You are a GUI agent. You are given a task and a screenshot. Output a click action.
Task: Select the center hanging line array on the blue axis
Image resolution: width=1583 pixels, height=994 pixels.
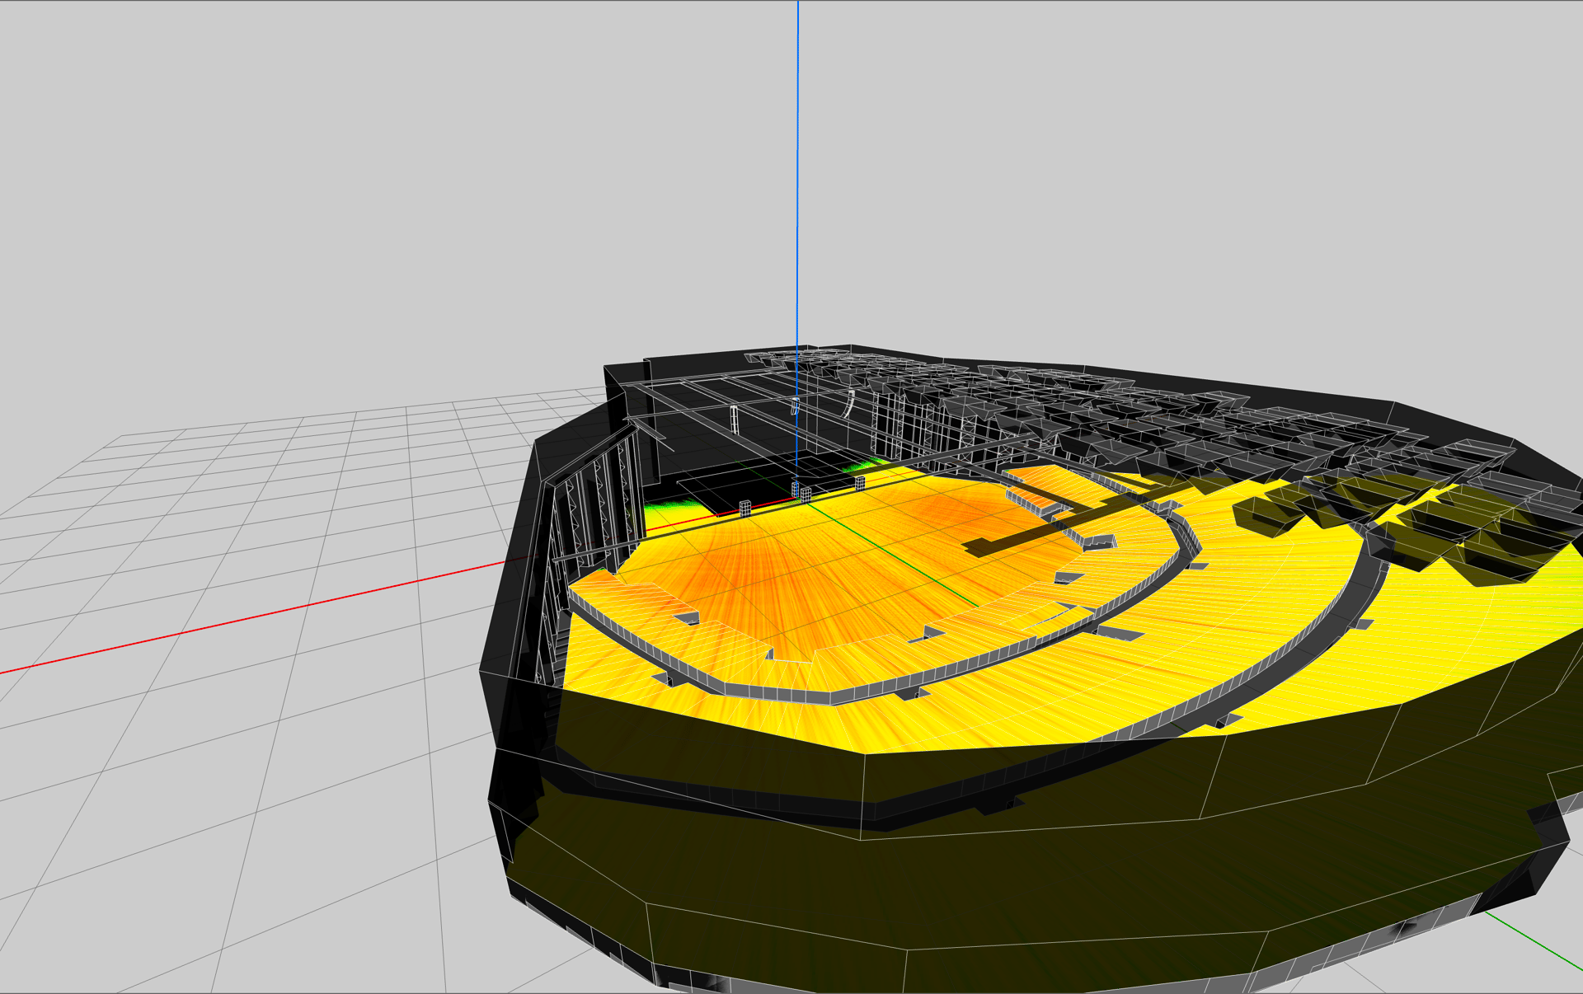point(795,406)
